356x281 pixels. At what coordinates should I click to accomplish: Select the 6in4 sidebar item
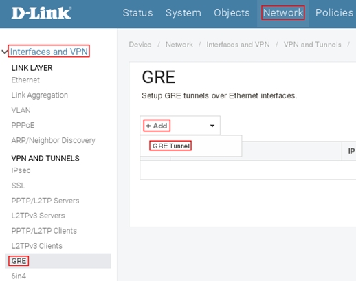tap(19, 276)
